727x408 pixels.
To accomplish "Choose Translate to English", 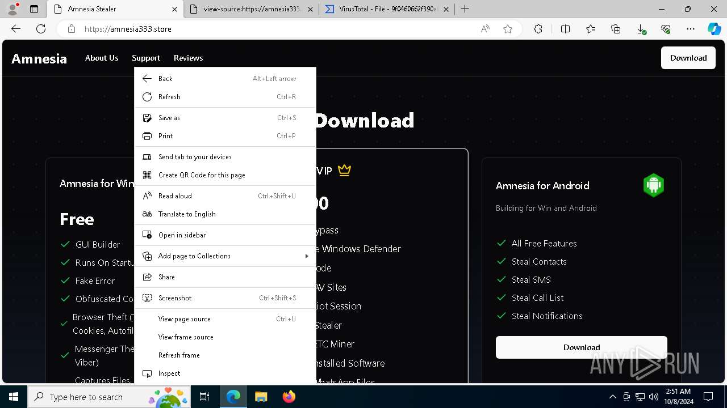I will point(225,214).
